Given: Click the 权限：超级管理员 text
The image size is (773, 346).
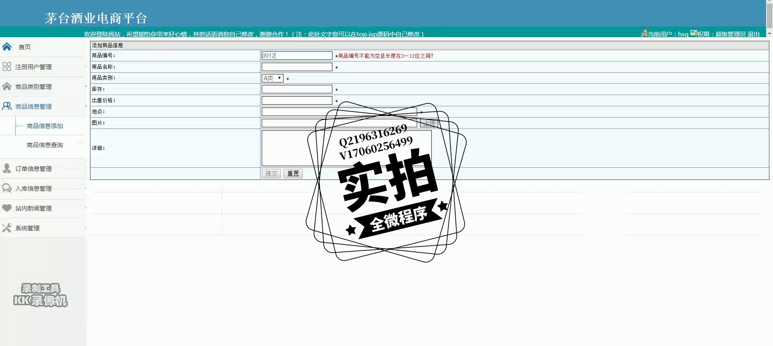Looking at the screenshot, I should point(722,34).
